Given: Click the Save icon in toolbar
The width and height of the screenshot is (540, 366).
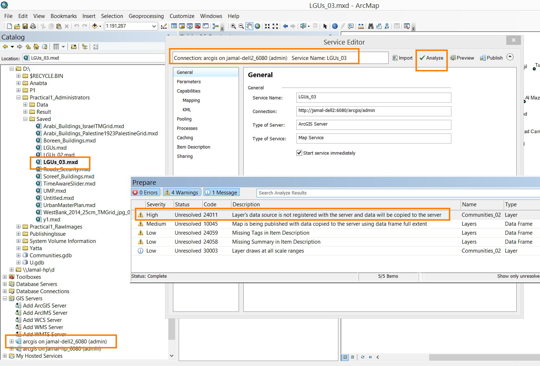Looking at the screenshot, I should [x=25, y=26].
